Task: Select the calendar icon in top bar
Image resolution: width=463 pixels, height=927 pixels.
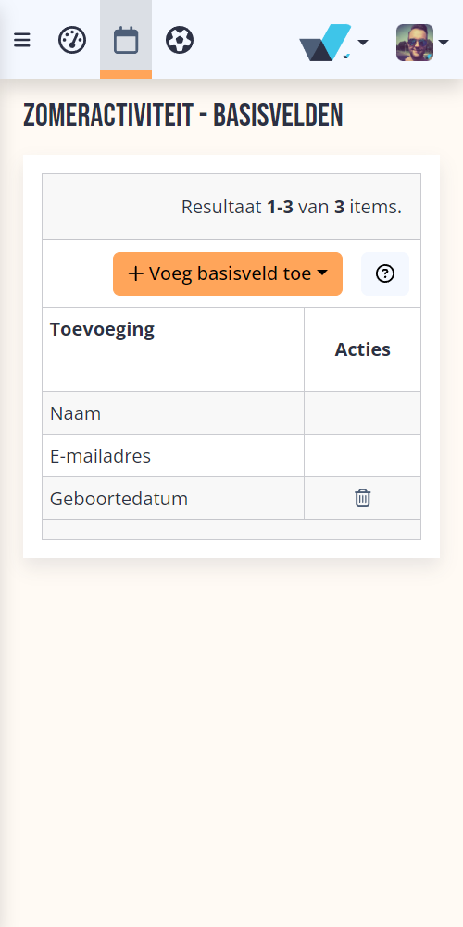Action: pyautogui.click(x=126, y=40)
